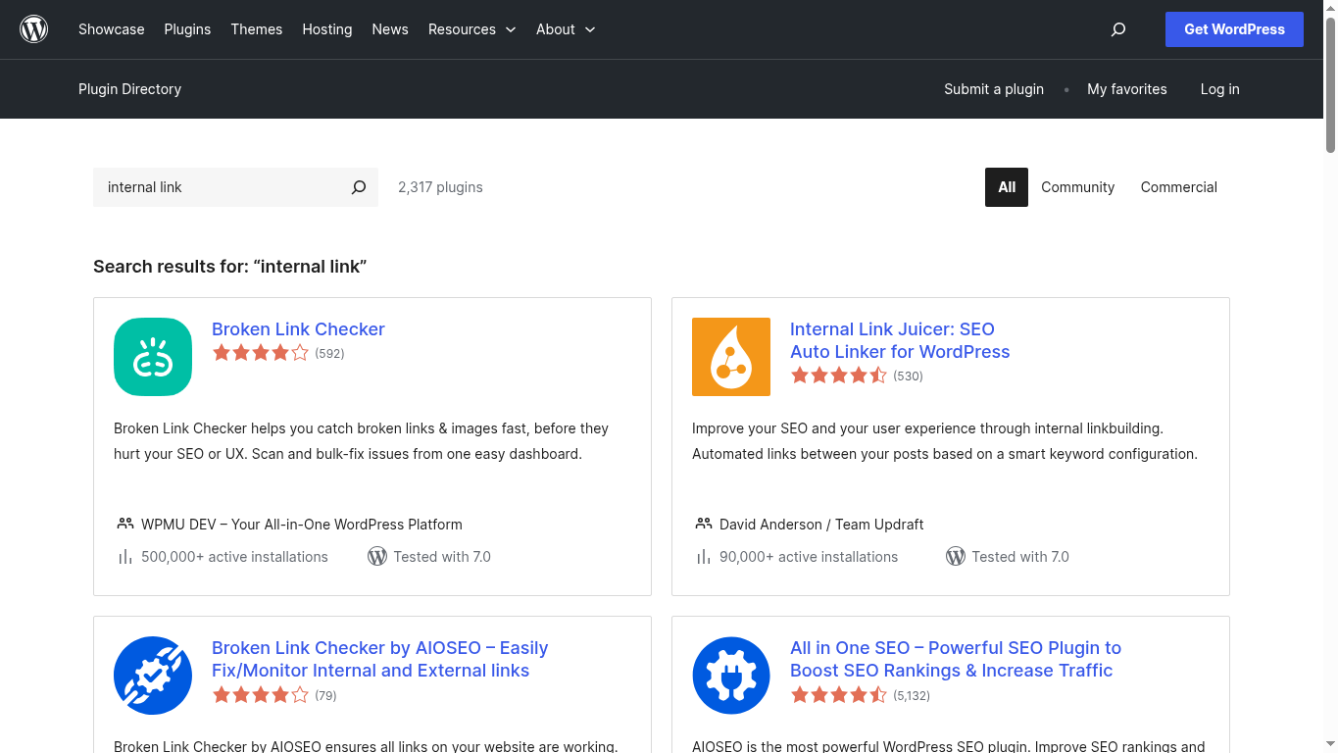Click installations chart icon beside 90,000+
Viewport: 1338px width, 753px height.
[x=704, y=557]
